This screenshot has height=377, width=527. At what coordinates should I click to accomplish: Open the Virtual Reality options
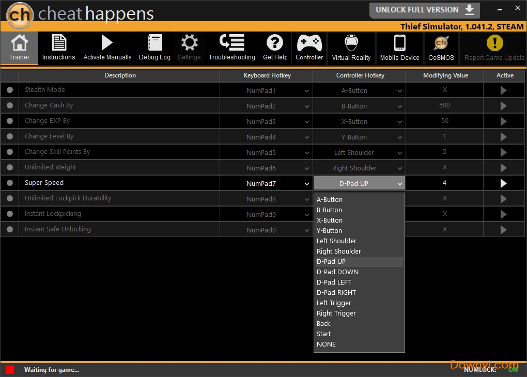(x=351, y=48)
